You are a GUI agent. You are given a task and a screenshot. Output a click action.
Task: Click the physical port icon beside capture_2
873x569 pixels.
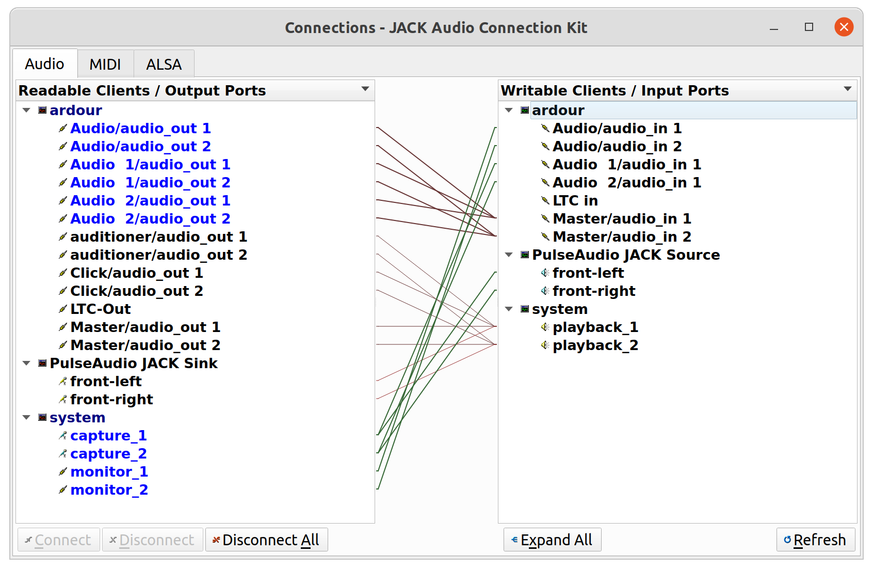pos(63,453)
